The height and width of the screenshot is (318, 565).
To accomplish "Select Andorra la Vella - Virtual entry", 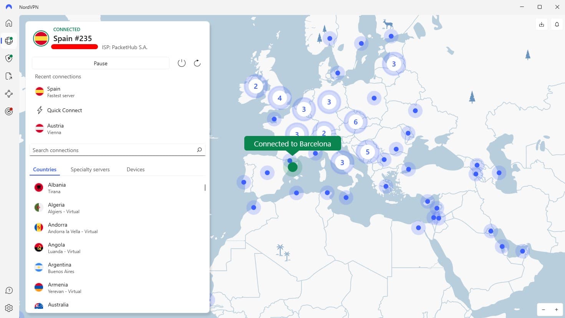I will click(x=118, y=228).
